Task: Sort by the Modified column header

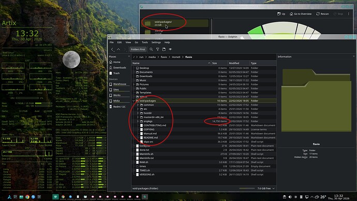Action: [239, 63]
